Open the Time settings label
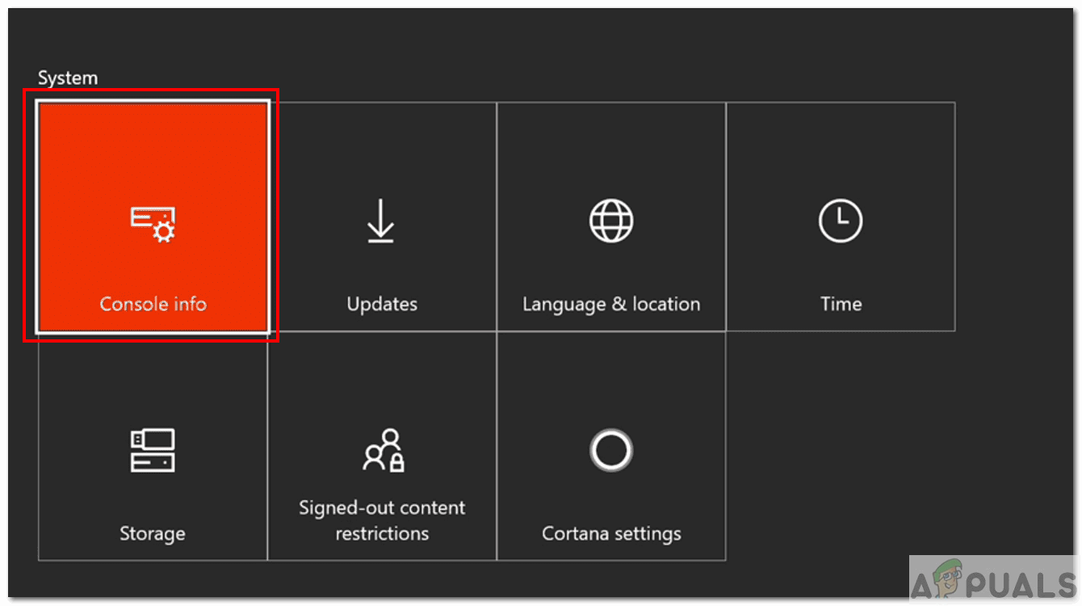The height and width of the screenshot is (606, 1082). (841, 305)
